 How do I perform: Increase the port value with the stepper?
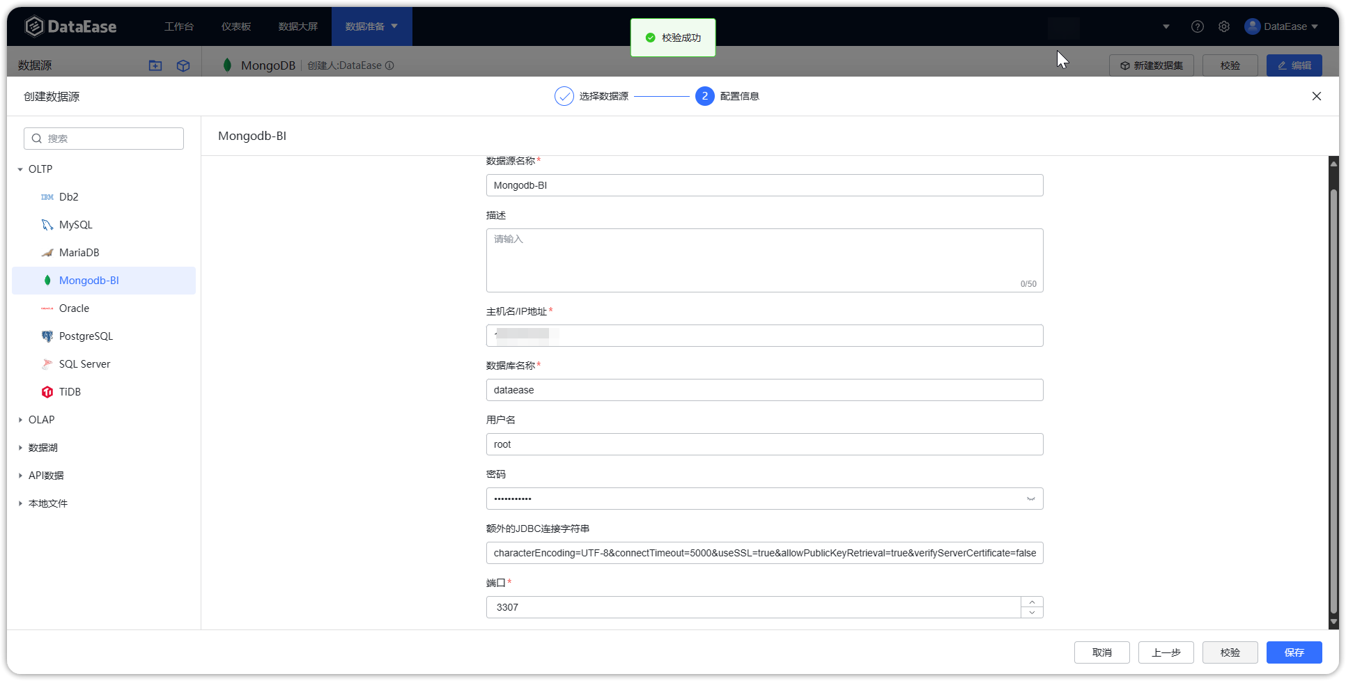pyautogui.click(x=1032, y=602)
